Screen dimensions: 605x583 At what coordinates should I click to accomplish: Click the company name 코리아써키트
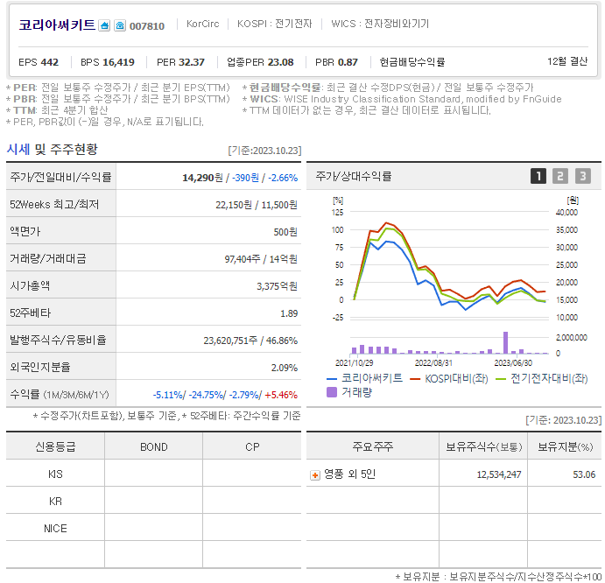coord(57,25)
